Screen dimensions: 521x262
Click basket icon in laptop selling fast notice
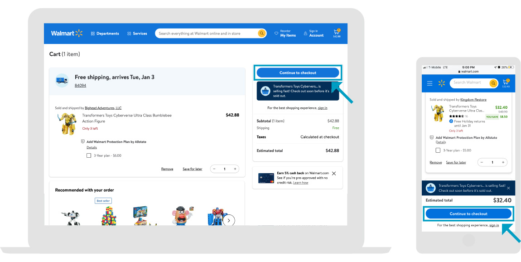pos(265,91)
